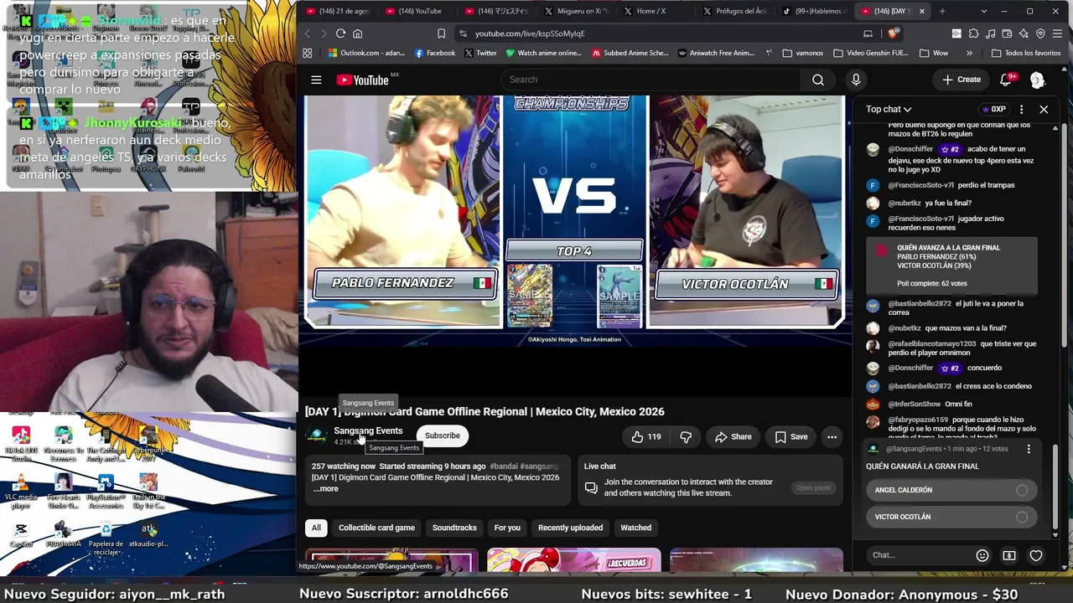Viewport: 1073px width, 603px height.
Task: Open VLC media player desktop shortcut
Action: coord(21,492)
